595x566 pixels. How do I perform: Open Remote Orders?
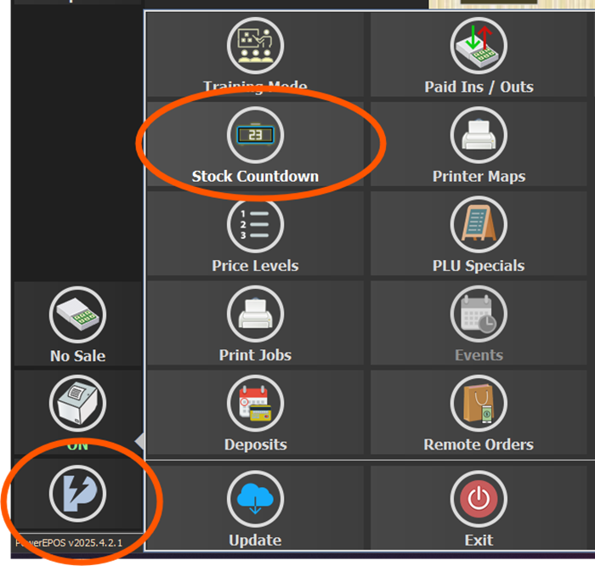point(479,412)
